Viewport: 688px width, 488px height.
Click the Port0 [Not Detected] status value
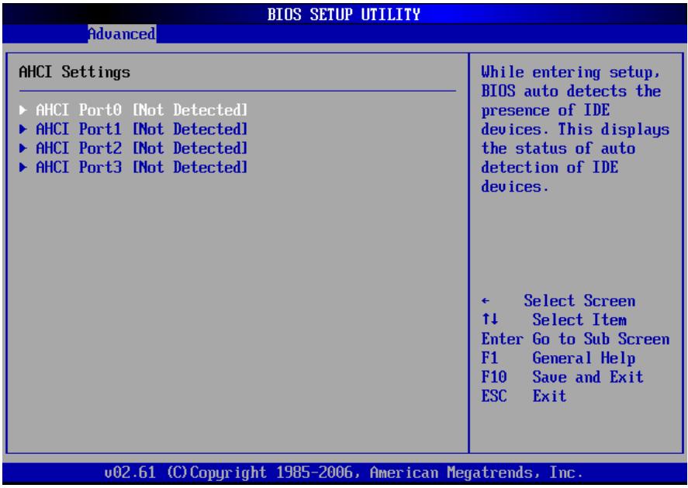[190, 109]
